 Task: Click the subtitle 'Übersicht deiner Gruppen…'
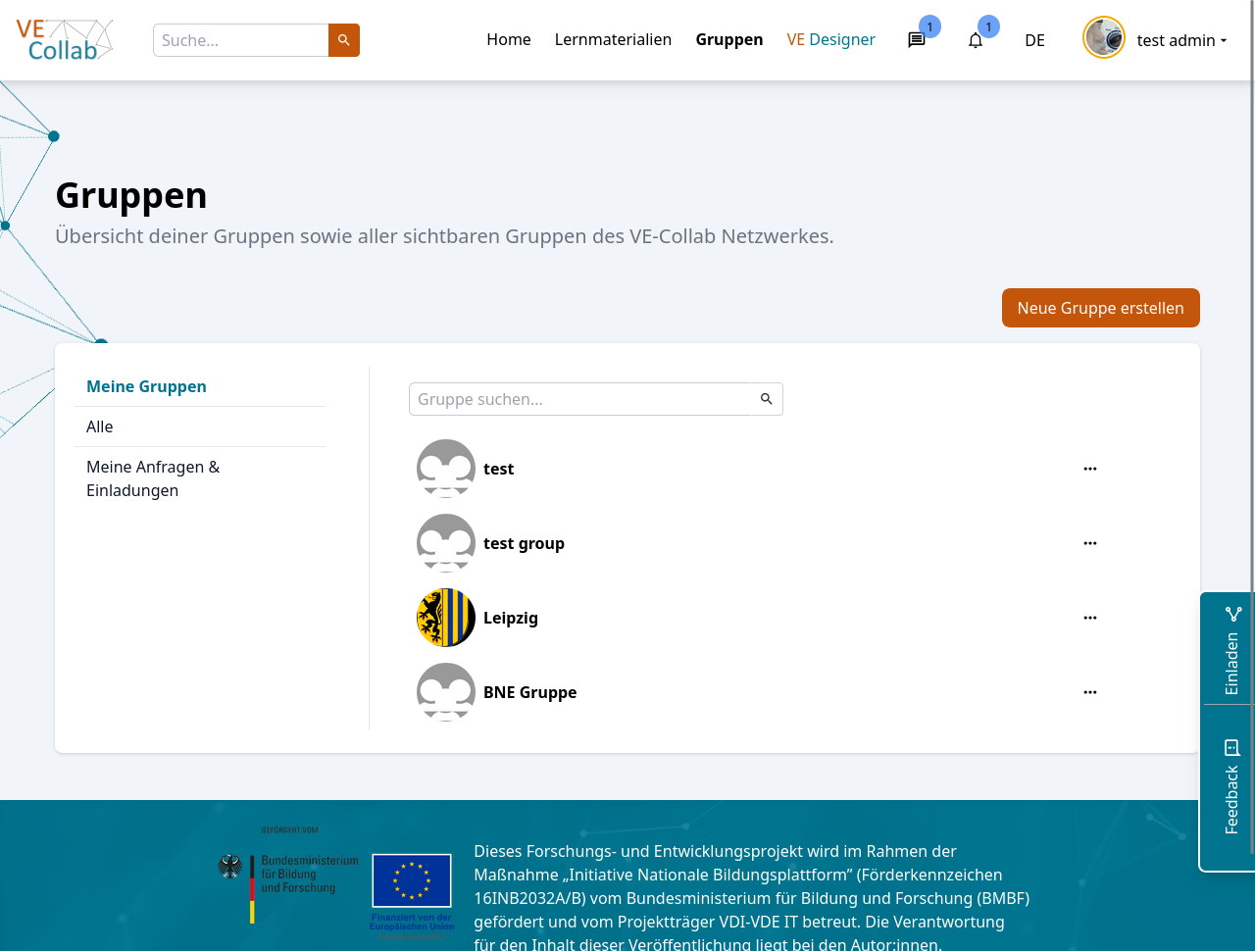tap(444, 236)
